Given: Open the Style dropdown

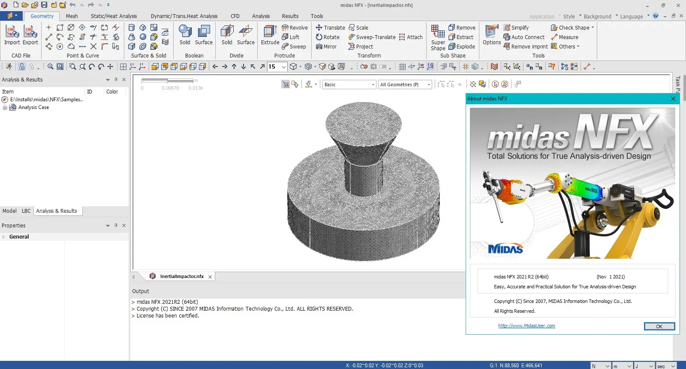Looking at the screenshot, I should 572,16.
